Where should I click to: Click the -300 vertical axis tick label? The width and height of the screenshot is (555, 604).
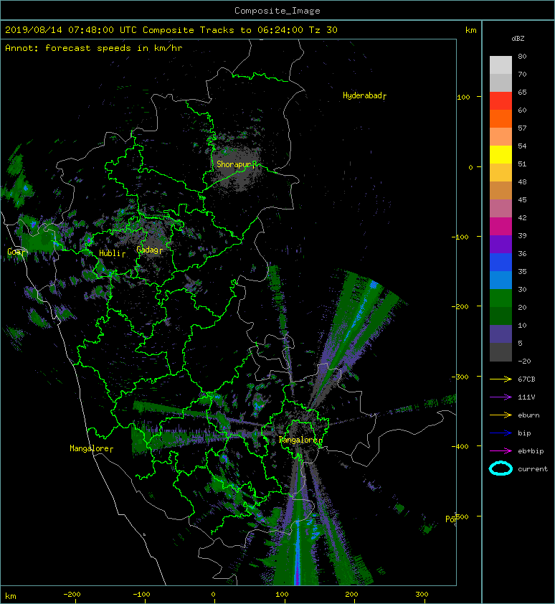point(460,377)
